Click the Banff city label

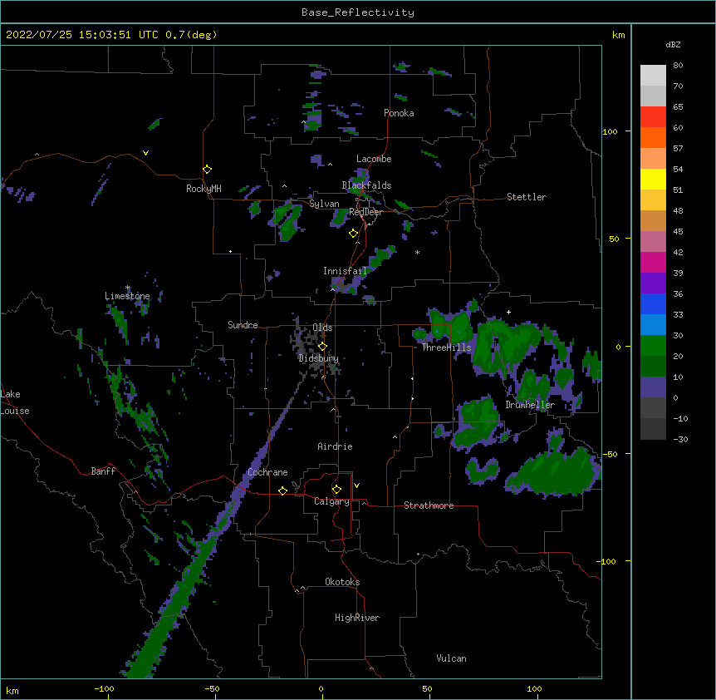coord(103,471)
